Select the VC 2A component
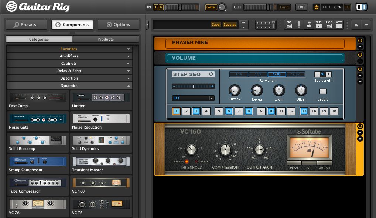The width and height of the screenshot is (376, 218). [x=38, y=207]
